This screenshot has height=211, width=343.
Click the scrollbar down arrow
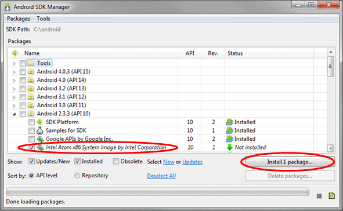pyautogui.click(x=331, y=148)
